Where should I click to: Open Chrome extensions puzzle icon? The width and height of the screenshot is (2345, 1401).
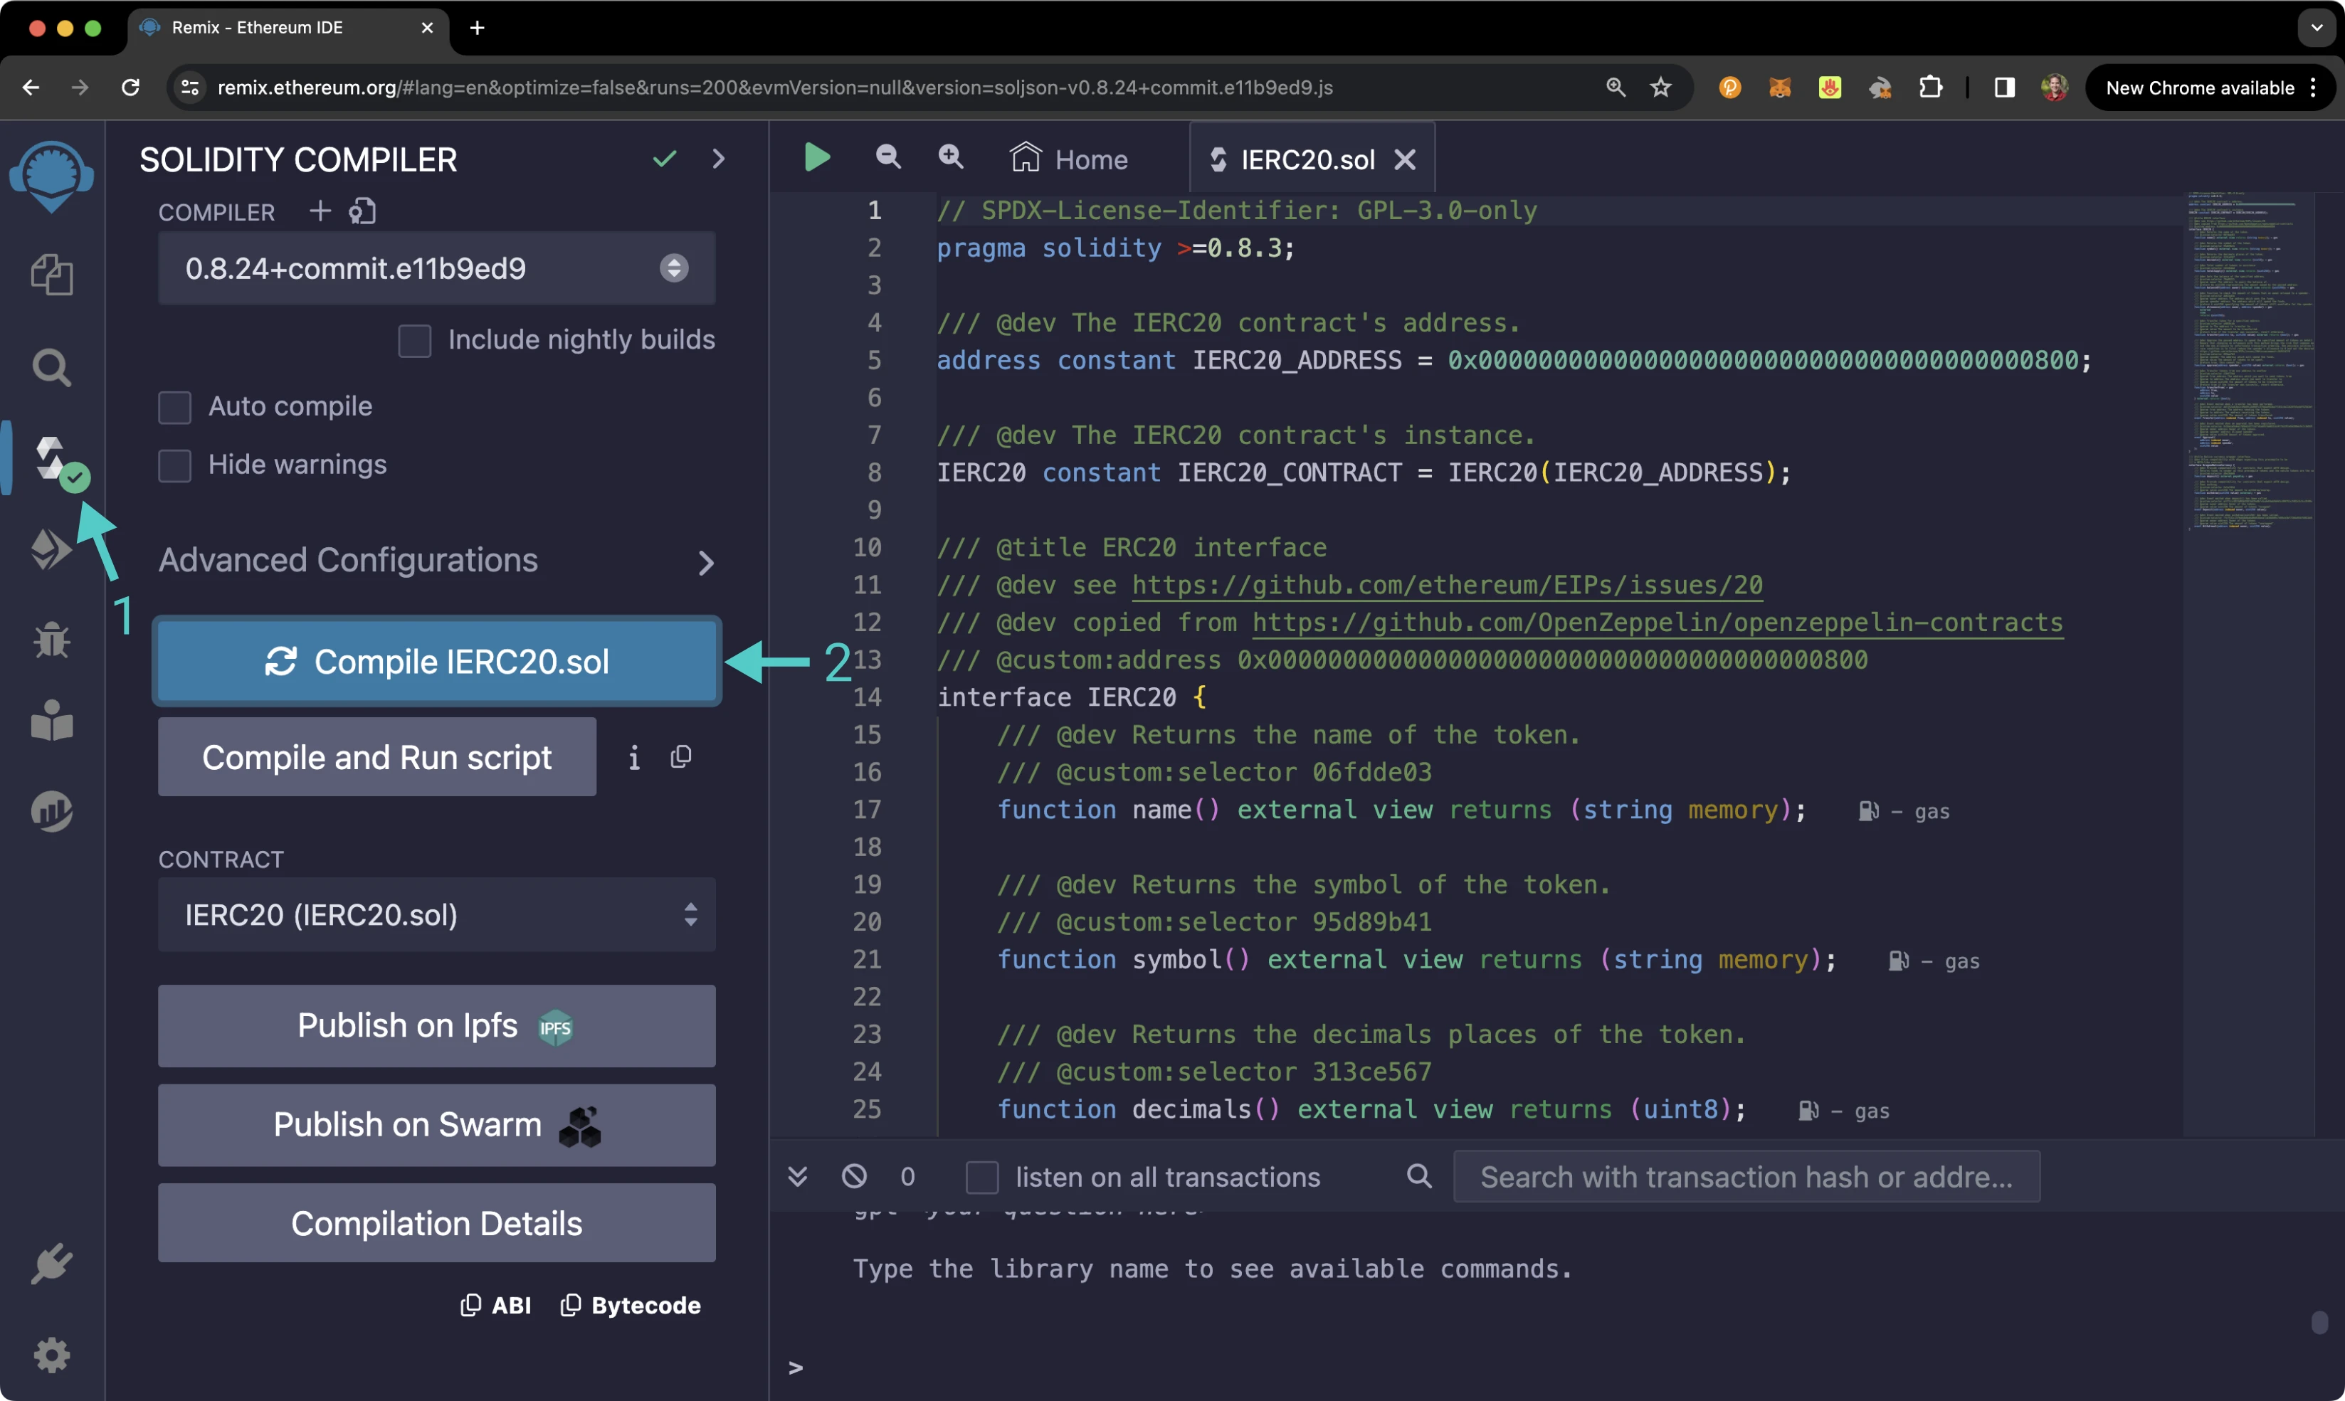(1931, 87)
